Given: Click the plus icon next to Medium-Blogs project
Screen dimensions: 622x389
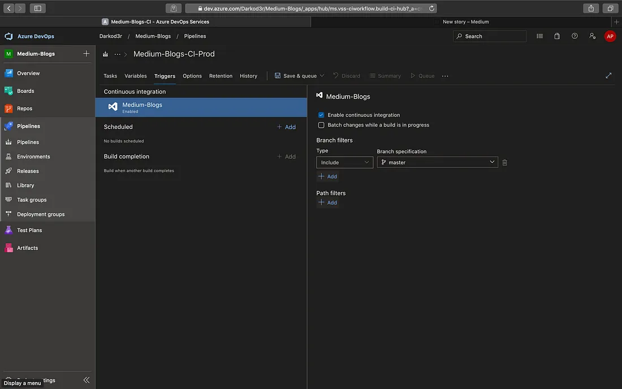Looking at the screenshot, I should click(x=86, y=54).
